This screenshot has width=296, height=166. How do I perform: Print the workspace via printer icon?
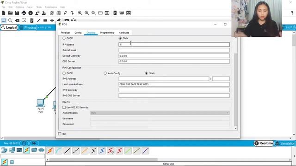tap(24, 13)
